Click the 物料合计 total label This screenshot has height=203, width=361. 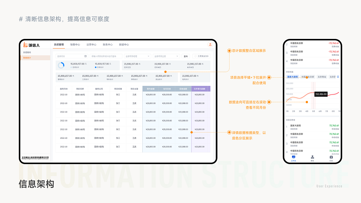[110, 80]
